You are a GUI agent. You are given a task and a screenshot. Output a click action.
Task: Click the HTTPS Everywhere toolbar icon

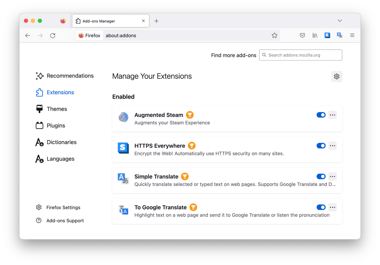[x=327, y=36]
